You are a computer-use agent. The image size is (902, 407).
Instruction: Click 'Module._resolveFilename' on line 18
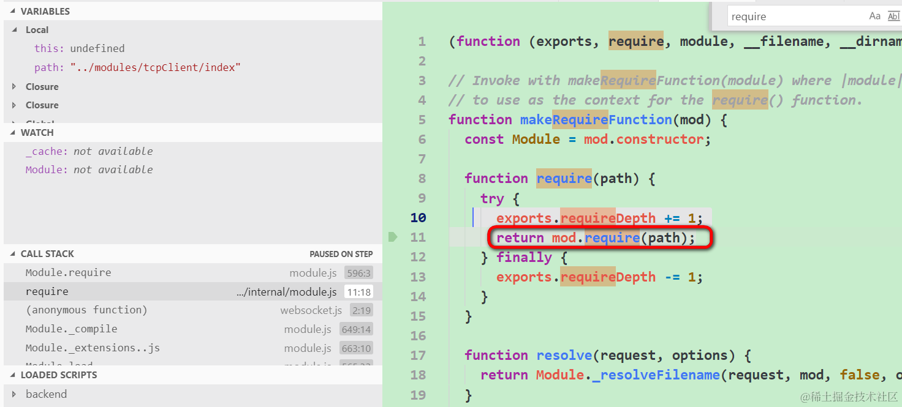point(628,375)
